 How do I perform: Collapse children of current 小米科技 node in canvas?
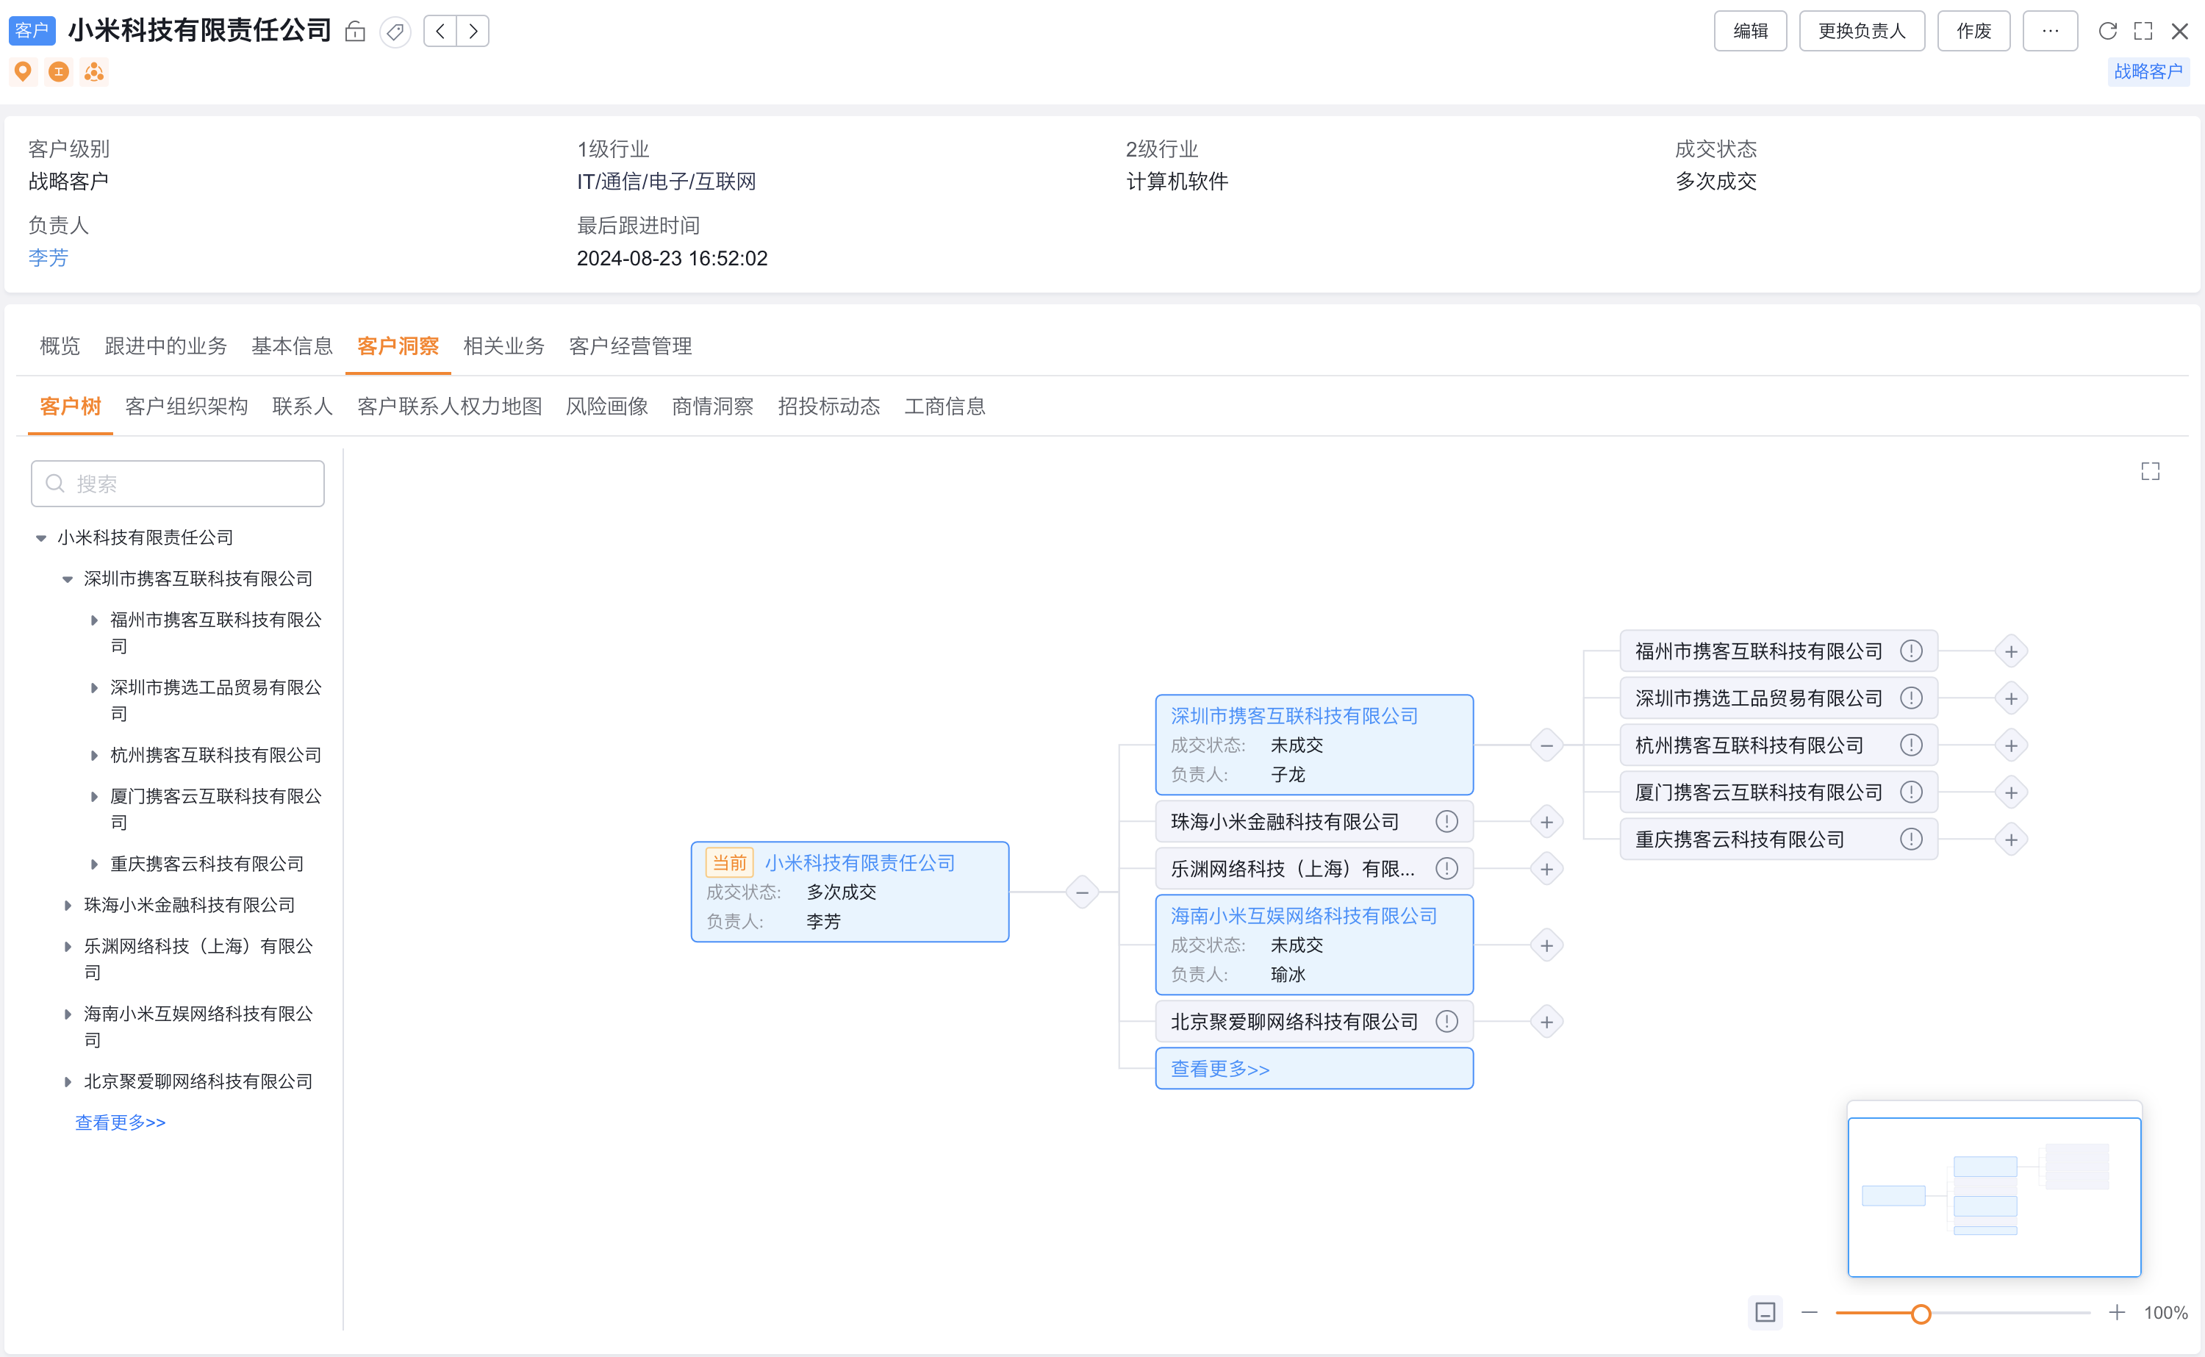coord(1082,892)
